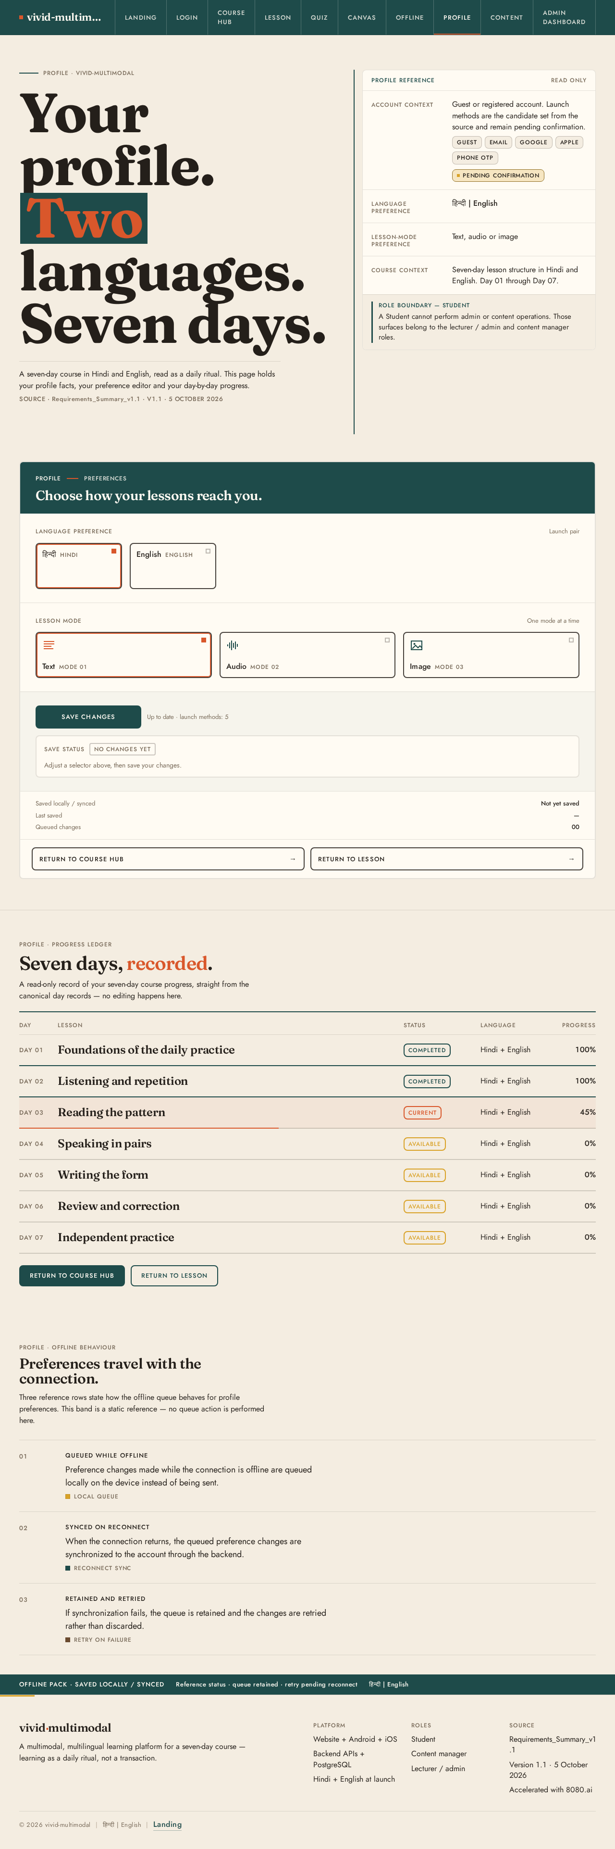
Task: Choose Audio lesson mode 02
Action: (307, 655)
